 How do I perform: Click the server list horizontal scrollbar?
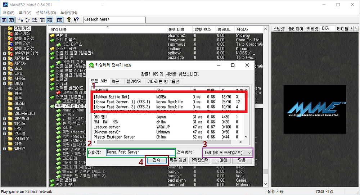click(168, 142)
